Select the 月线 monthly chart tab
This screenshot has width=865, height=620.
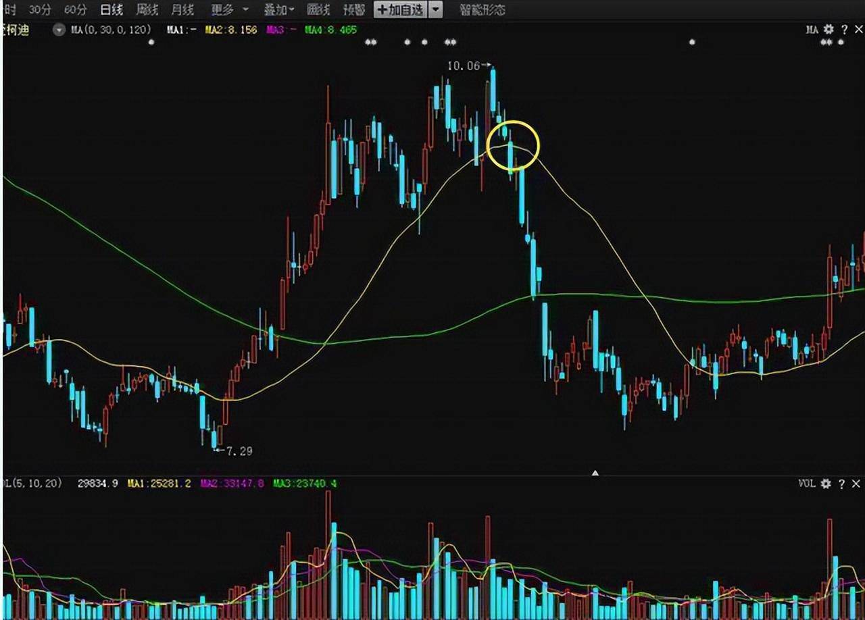click(182, 9)
